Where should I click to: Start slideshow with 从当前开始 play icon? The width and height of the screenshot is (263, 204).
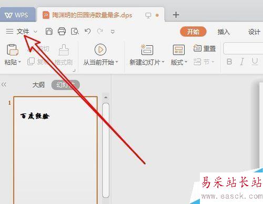click(100, 50)
